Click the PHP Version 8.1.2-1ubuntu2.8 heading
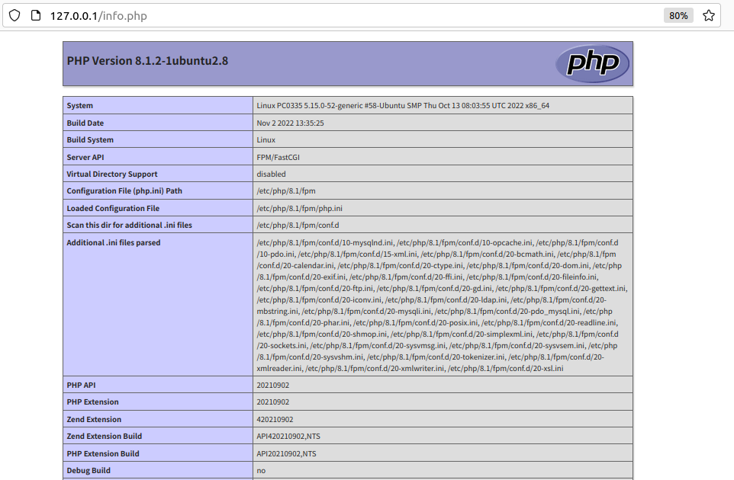 pyautogui.click(x=147, y=61)
